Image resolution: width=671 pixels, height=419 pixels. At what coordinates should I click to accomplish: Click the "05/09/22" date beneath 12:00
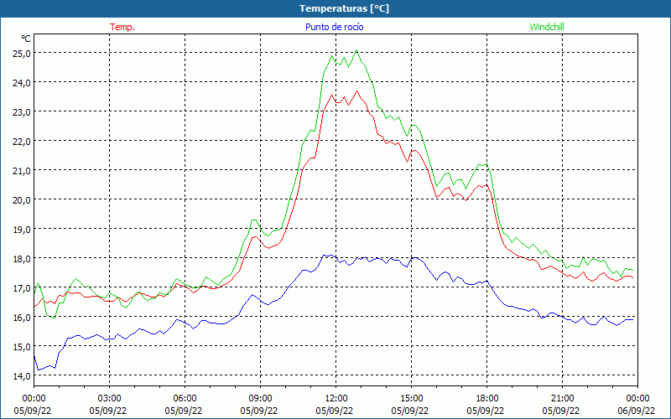(334, 411)
